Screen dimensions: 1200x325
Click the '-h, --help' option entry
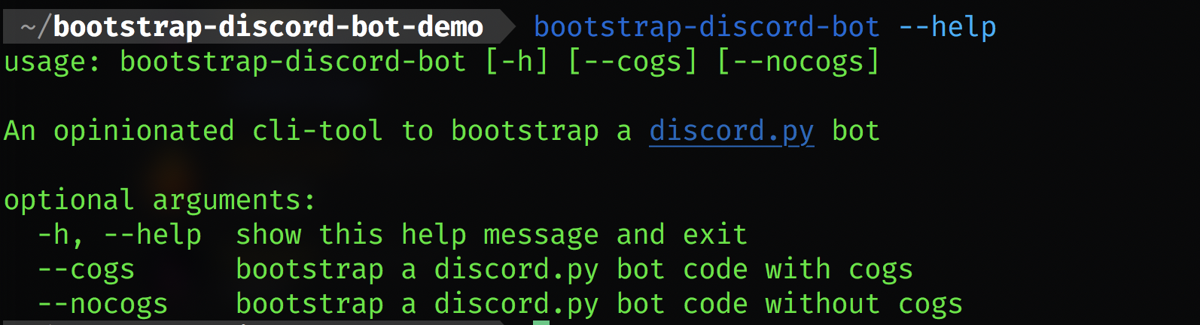click(x=120, y=235)
